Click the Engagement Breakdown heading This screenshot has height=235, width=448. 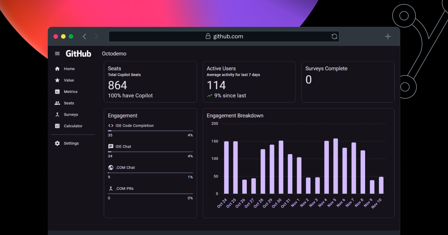coord(235,116)
